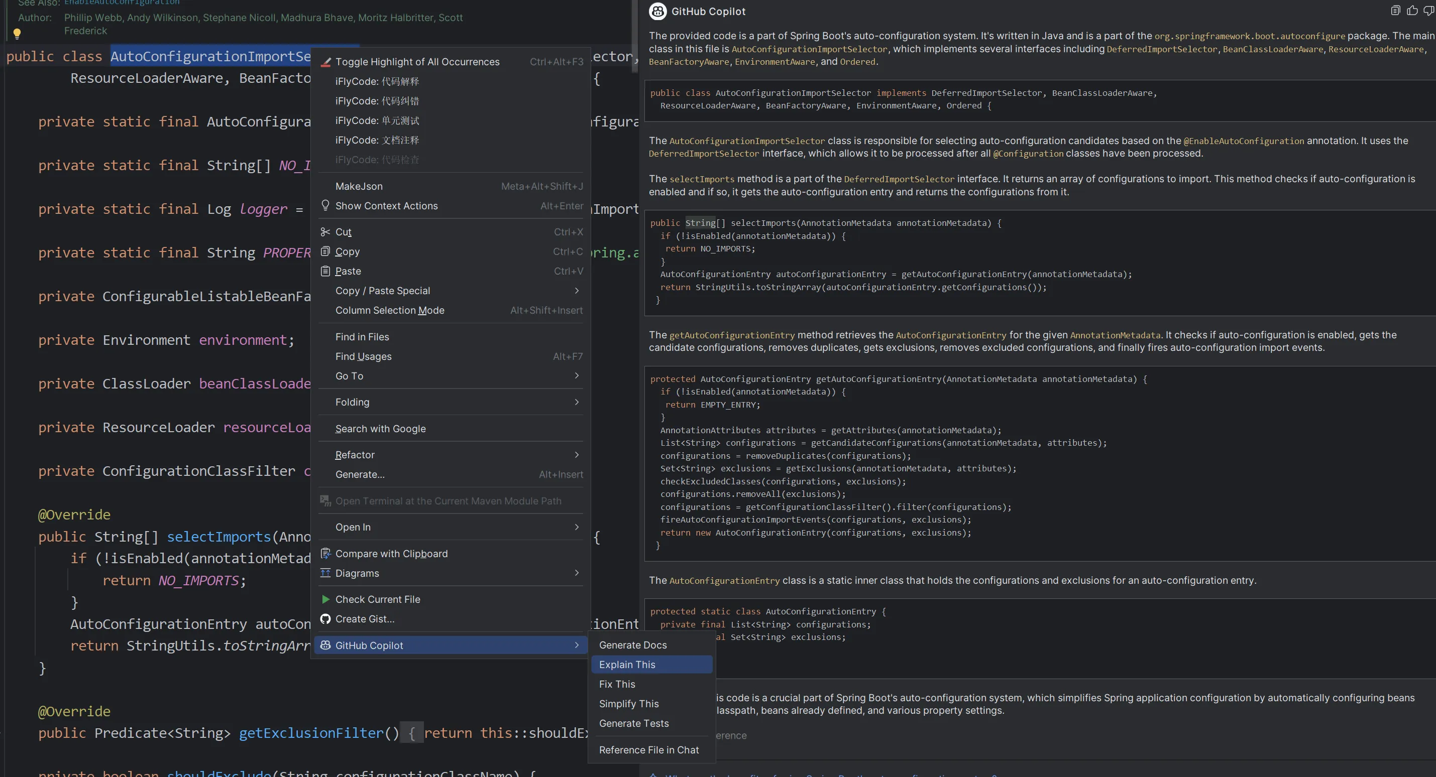Click the org.springframework.boot.autoconfigure package link

1249,36
